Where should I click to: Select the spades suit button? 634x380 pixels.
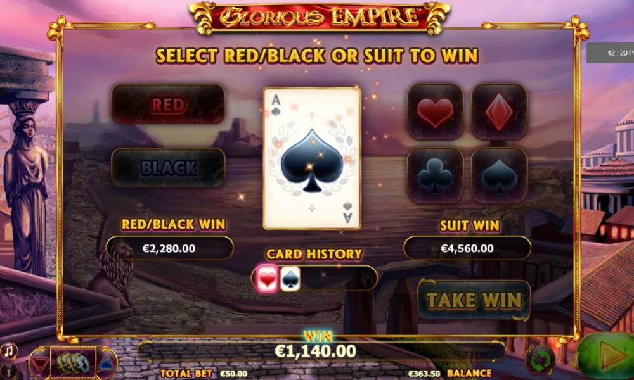[x=500, y=175]
